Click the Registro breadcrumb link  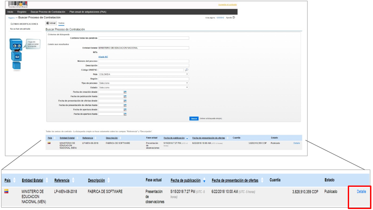pyautogui.click(x=11, y=18)
